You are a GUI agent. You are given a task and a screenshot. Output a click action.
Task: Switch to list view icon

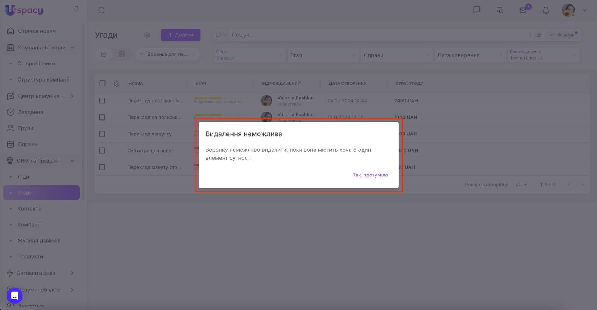pos(104,54)
